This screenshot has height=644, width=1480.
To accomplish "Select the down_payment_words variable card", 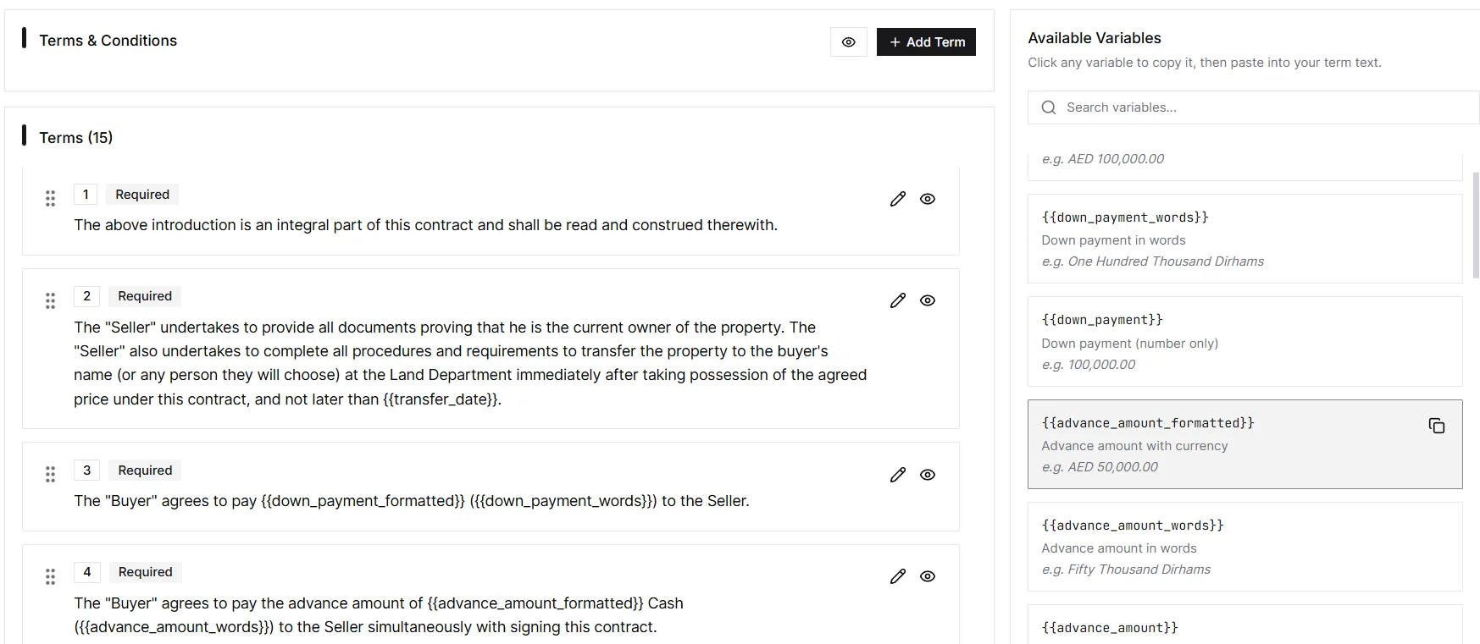I will coord(1244,239).
